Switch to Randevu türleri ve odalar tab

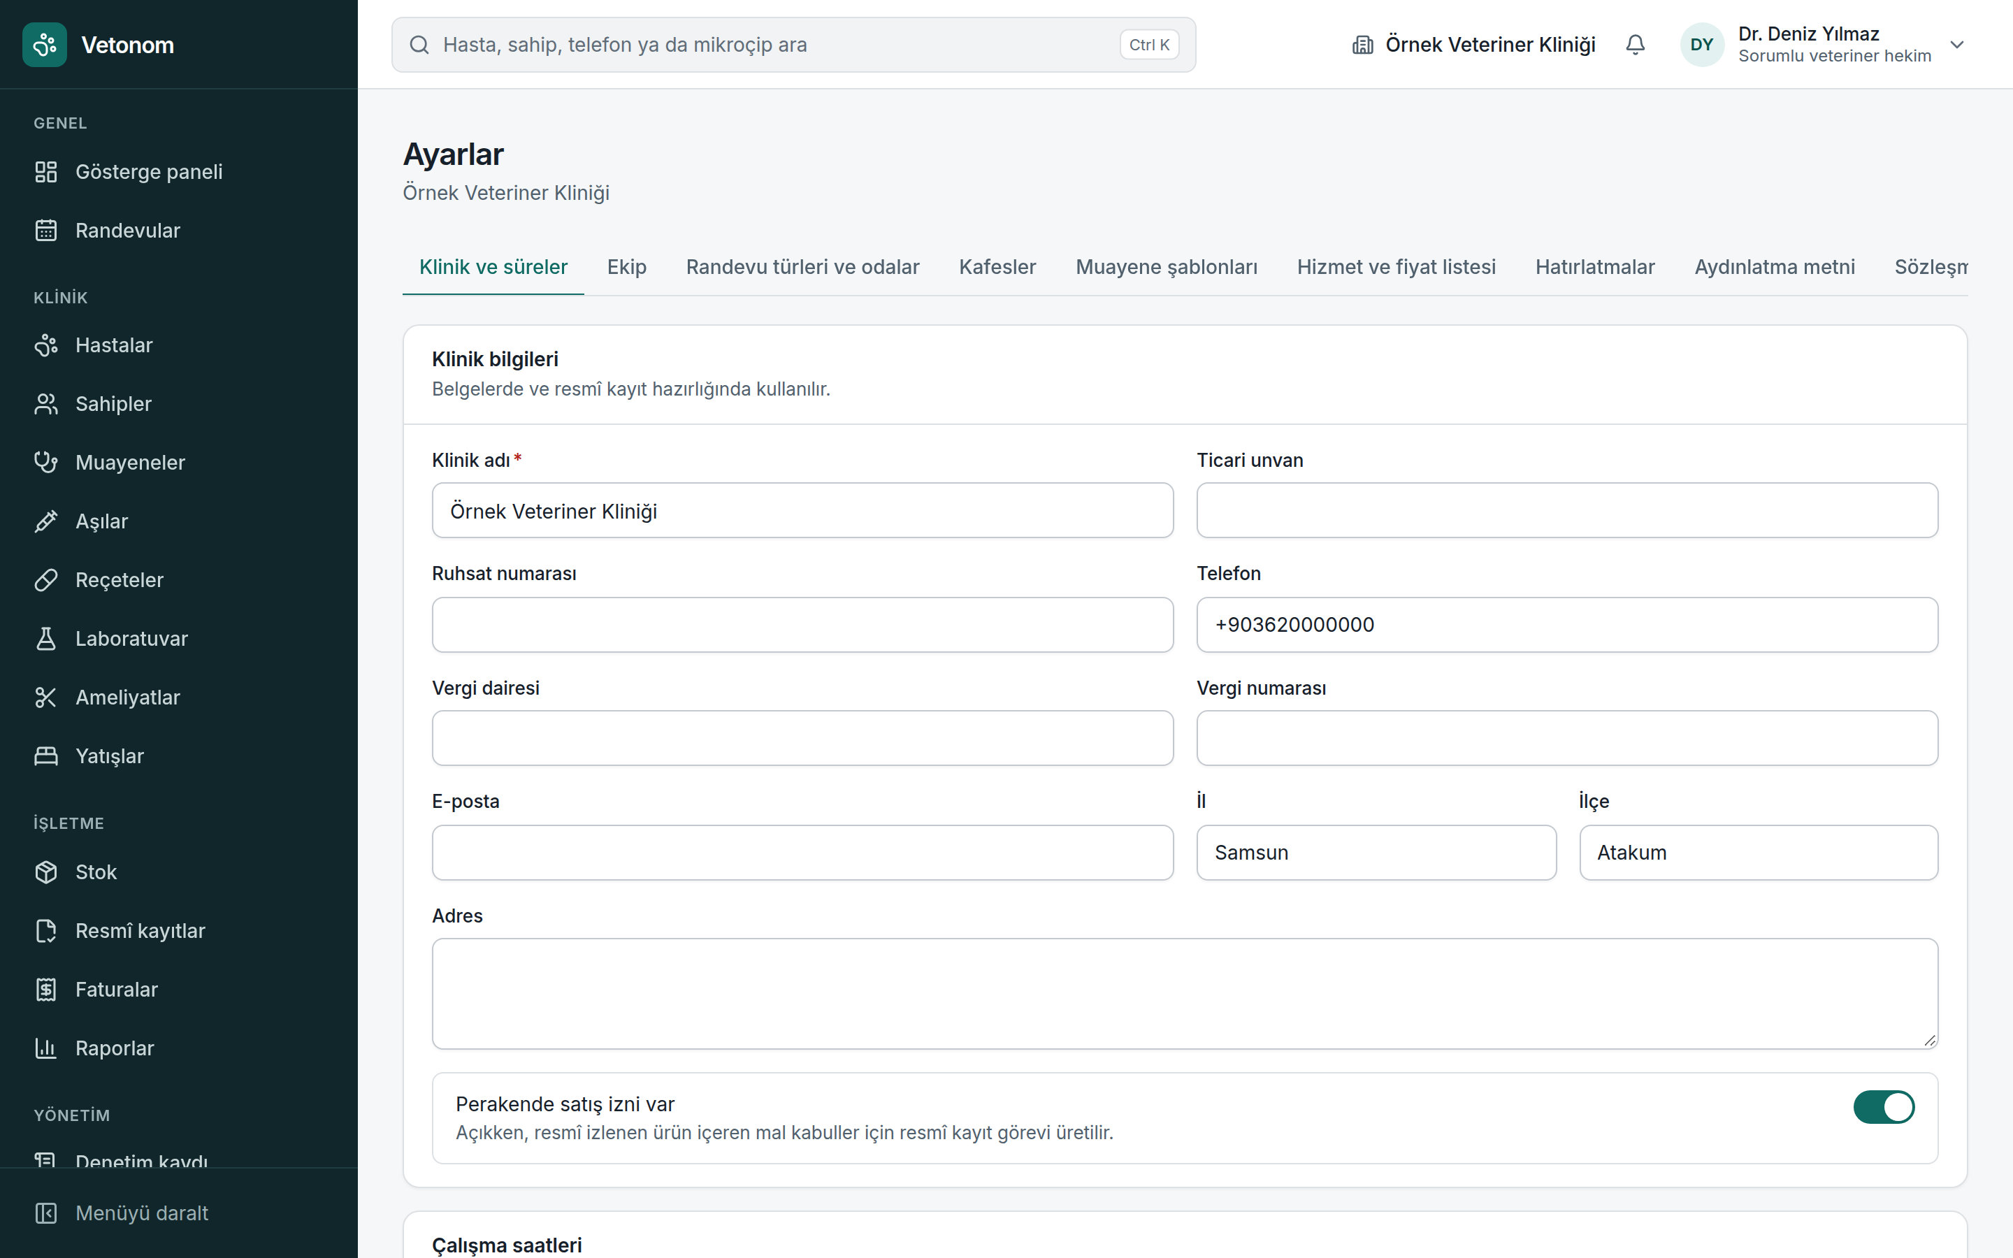[802, 267]
